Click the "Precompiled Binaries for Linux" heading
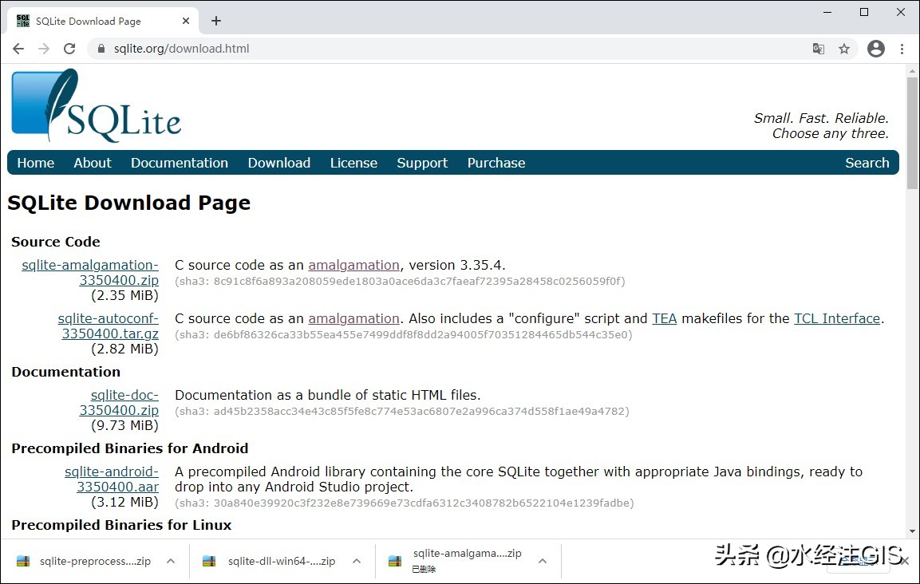Image resolution: width=920 pixels, height=584 pixels. click(121, 525)
